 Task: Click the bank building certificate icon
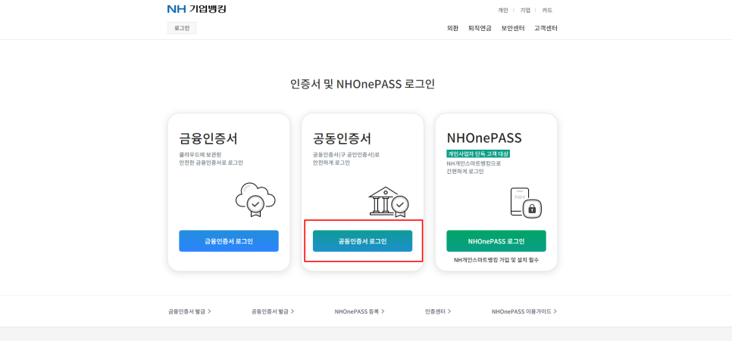(x=388, y=199)
